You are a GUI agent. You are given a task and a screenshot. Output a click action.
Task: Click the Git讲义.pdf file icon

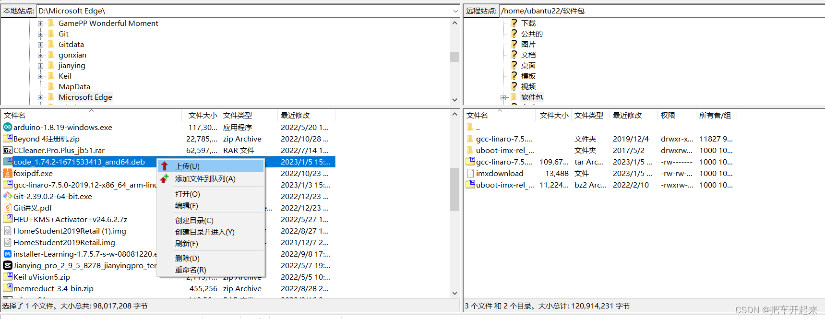[x=8, y=208]
